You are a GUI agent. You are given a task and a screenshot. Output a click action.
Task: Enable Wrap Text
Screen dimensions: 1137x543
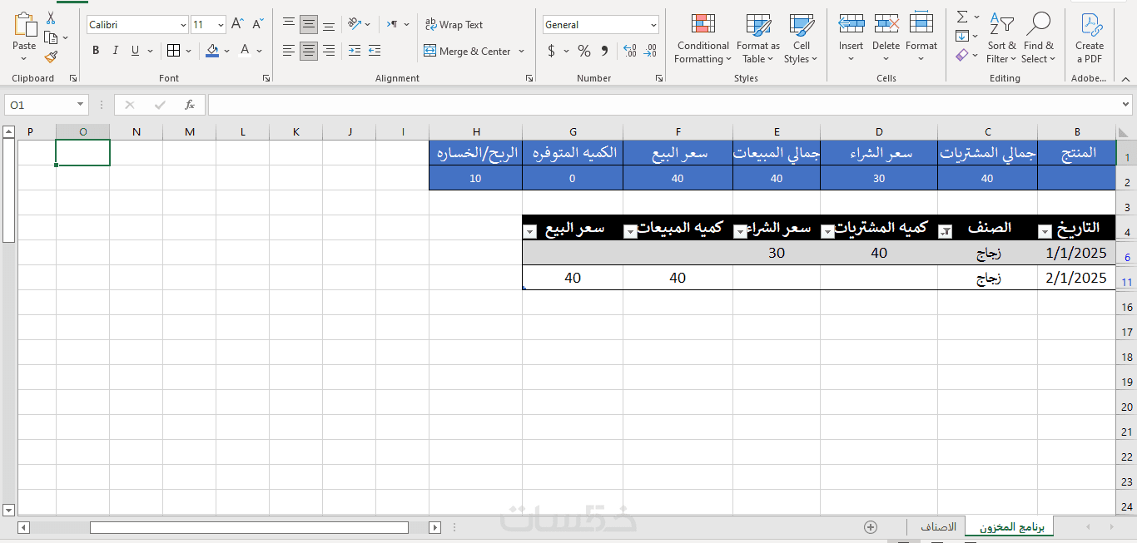454,24
